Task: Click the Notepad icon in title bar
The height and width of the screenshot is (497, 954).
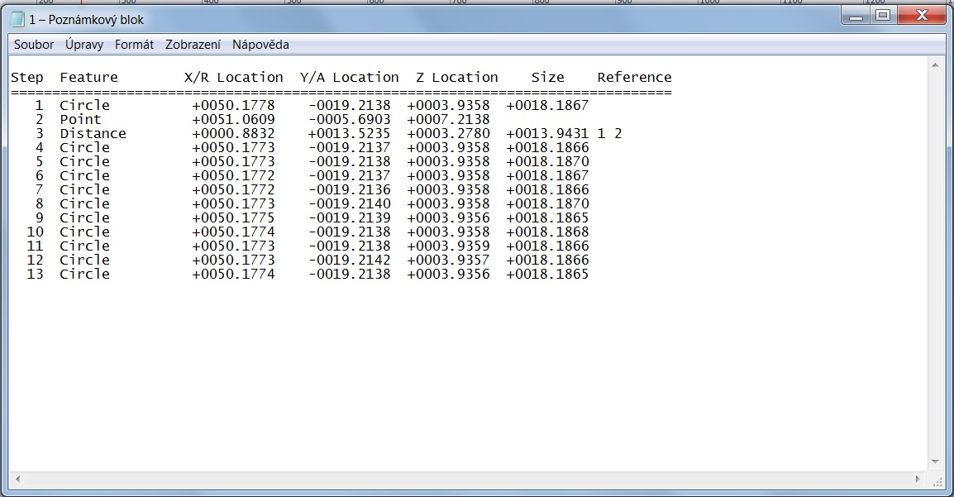Action: tap(17, 18)
